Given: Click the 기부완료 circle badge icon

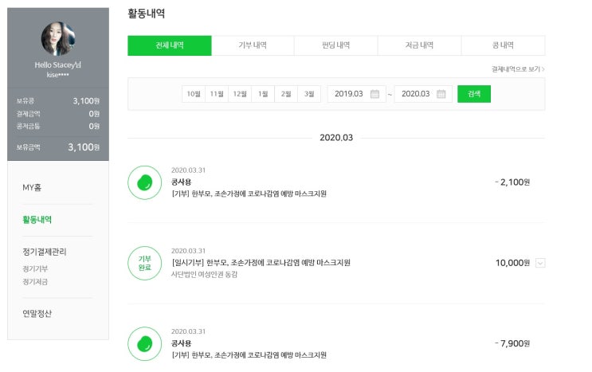Looking at the screenshot, I should 145,263.
